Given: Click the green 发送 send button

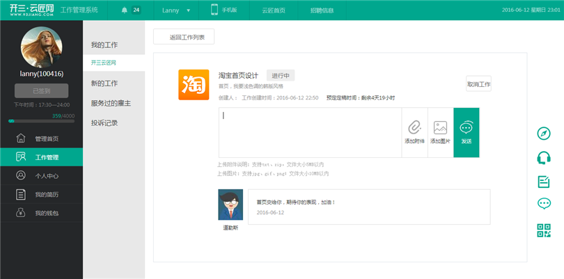Looking at the screenshot, I should click(466, 133).
